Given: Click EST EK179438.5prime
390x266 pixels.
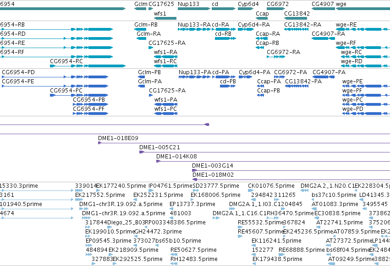Looking at the screenshot, I should [277, 259].
